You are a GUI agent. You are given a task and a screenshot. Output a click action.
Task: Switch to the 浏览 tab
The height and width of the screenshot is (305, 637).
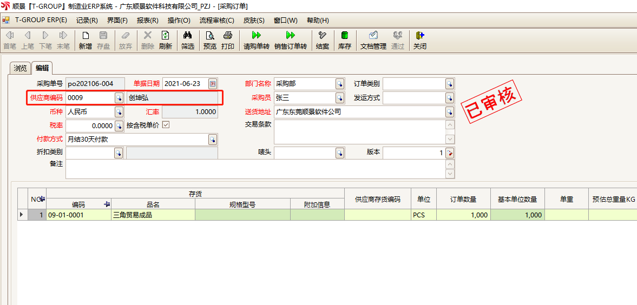click(21, 68)
